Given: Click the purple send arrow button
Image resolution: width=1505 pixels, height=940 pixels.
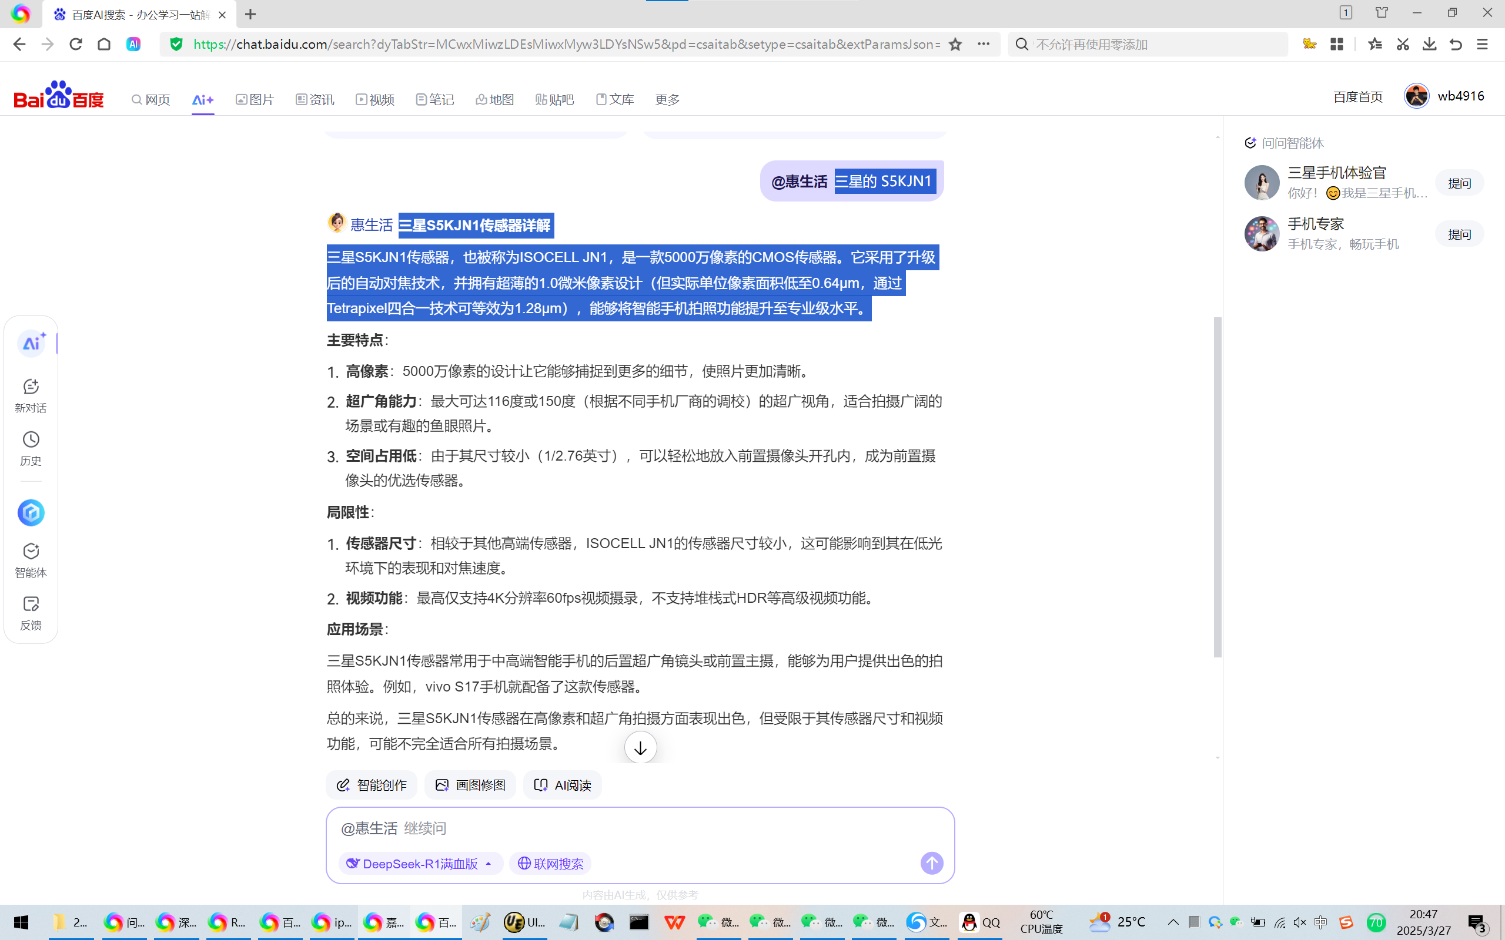Looking at the screenshot, I should pyautogui.click(x=931, y=863).
